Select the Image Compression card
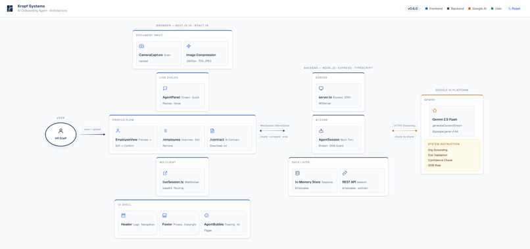 tap(206, 53)
